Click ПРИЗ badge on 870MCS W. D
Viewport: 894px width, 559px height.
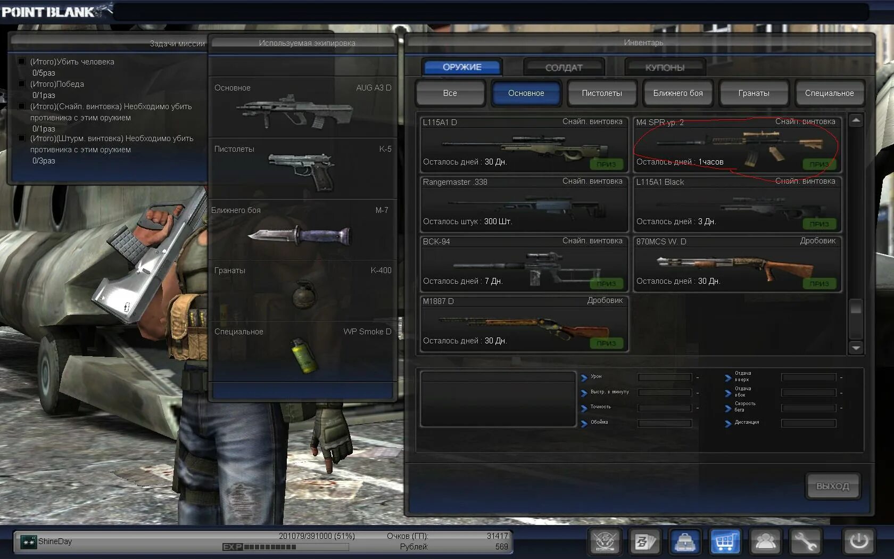[x=819, y=284]
